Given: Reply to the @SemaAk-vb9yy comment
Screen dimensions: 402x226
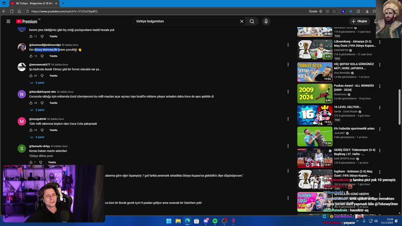Looking at the screenshot, I should 52,162.
